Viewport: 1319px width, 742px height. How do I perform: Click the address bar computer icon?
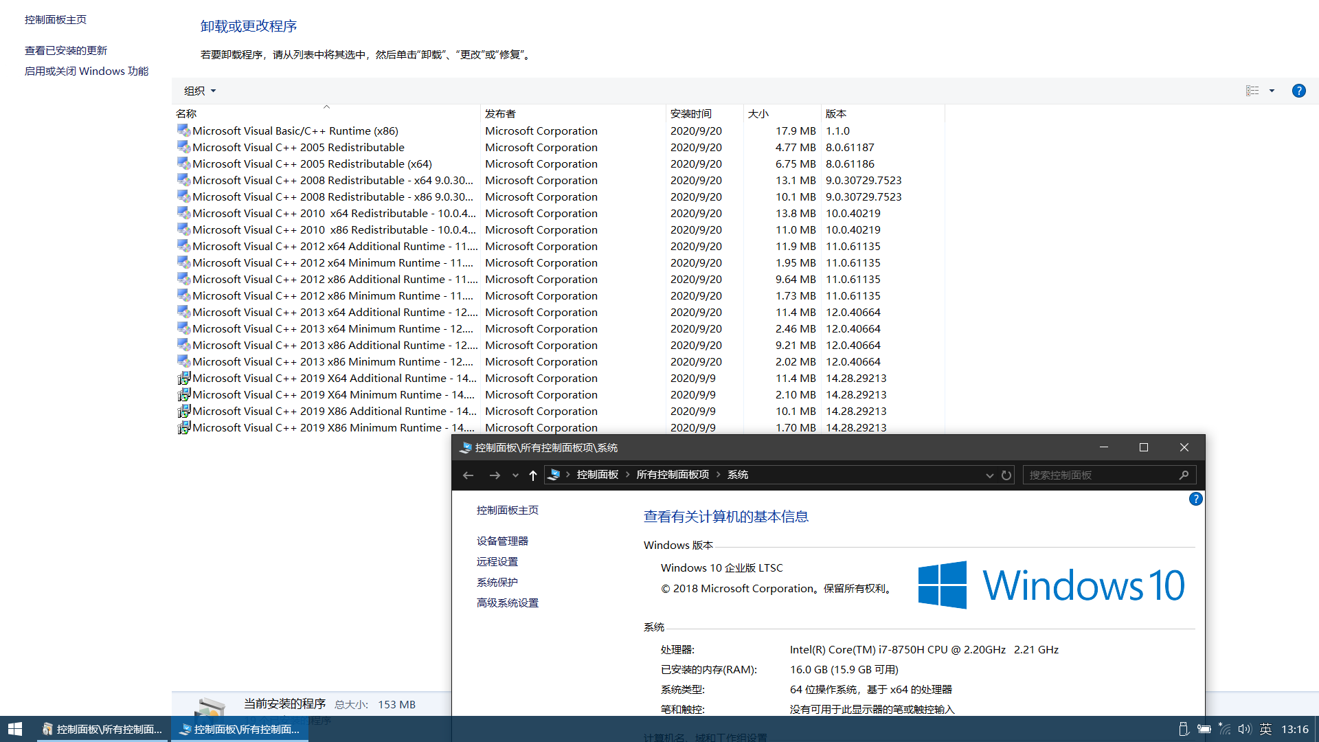pyautogui.click(x=554, y=475)
